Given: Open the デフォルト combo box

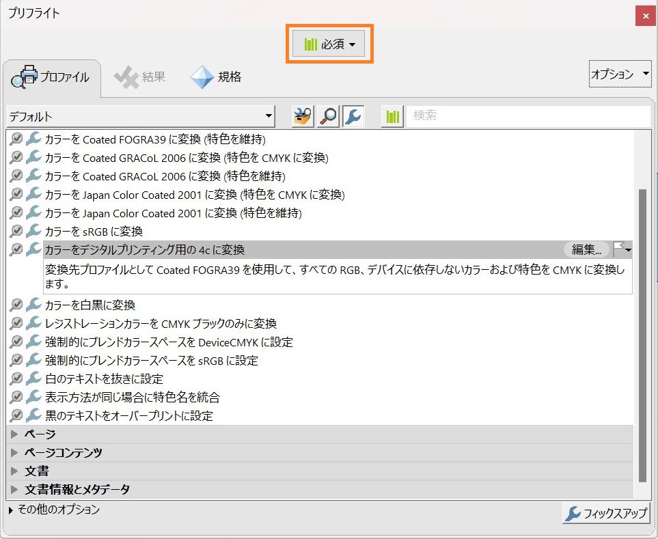Looking at the screenshot, I should [x=141, y=116].
